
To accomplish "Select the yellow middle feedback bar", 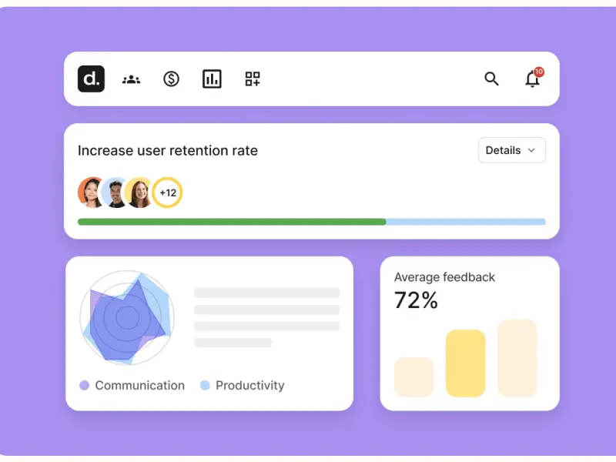I will tap(465, 363).
